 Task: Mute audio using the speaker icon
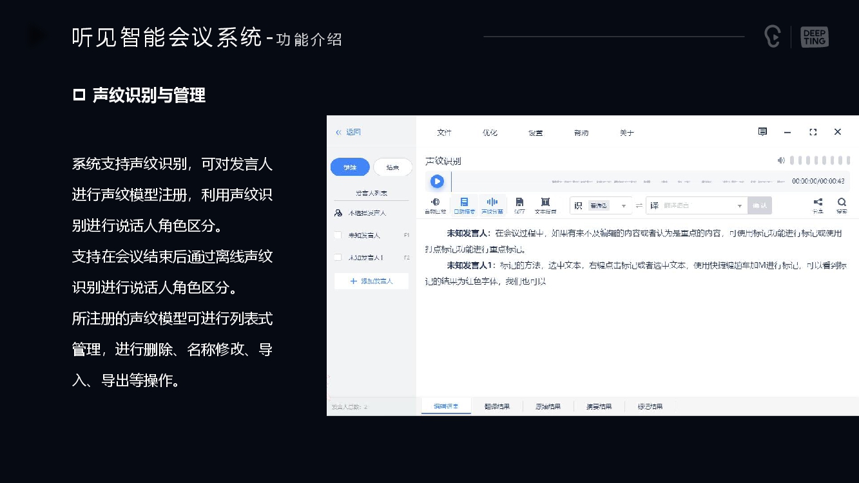click(x=782, y=160)
